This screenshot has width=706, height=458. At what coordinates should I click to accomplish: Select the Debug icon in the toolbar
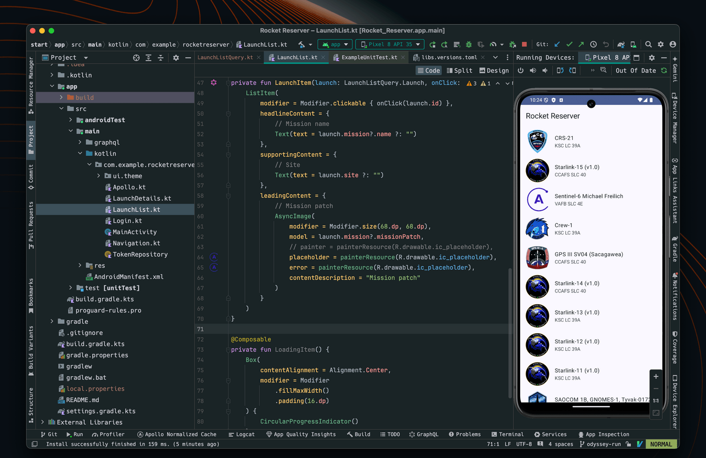[x=469, y=44]
